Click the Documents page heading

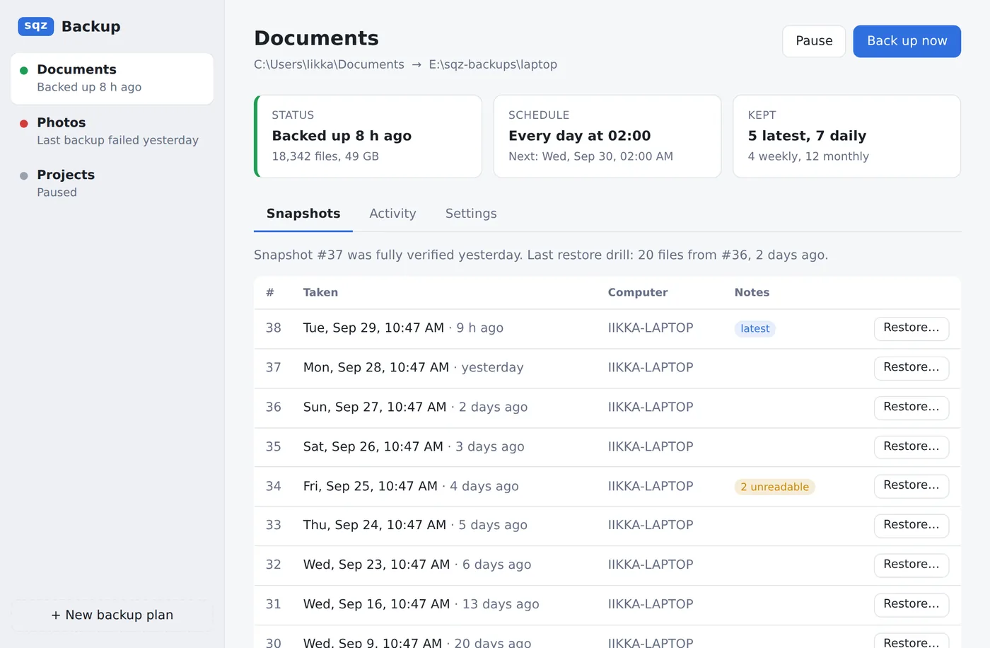click(x=316, y=38)
